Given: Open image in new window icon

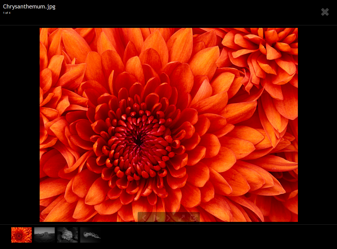Looking at the screenshot, I should click(194, 218).
